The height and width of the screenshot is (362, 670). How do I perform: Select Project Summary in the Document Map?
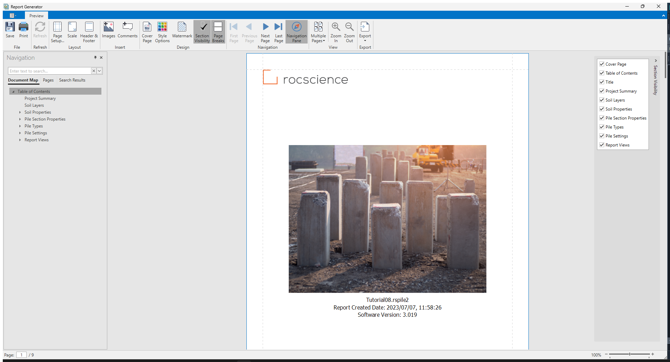point(40,98)
